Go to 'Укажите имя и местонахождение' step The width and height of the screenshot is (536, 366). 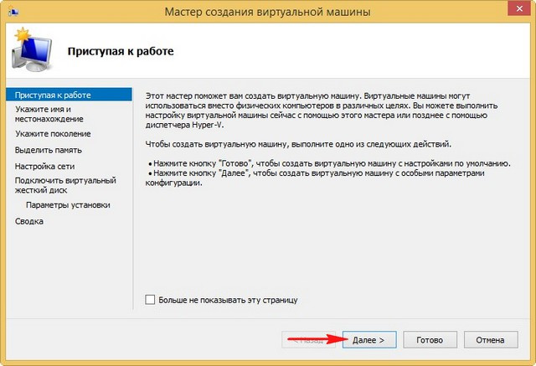coord(49,114)
